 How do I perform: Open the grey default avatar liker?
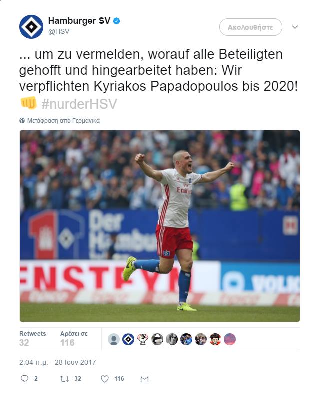click(x=114, y=339)
